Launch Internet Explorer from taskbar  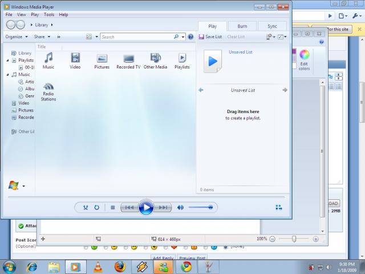coord(32,267)
